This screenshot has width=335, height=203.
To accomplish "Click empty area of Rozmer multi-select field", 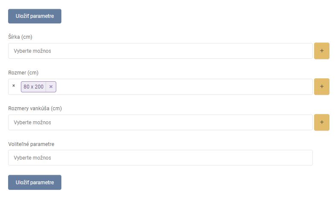I will [183, 87].
